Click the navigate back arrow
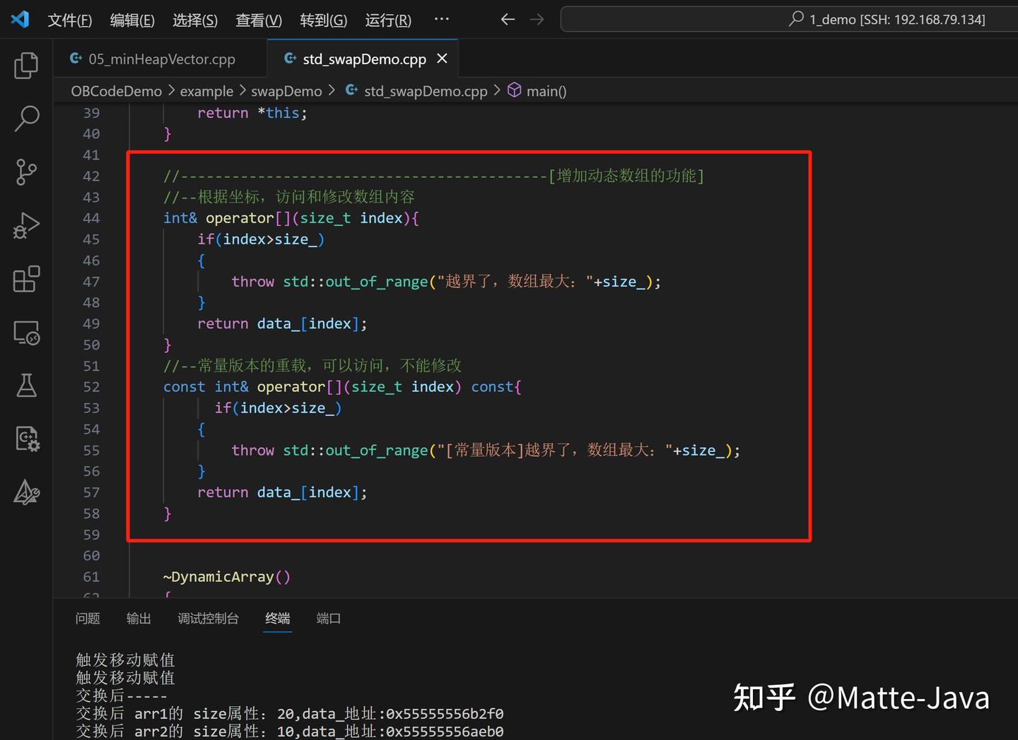 click(508, 19)
